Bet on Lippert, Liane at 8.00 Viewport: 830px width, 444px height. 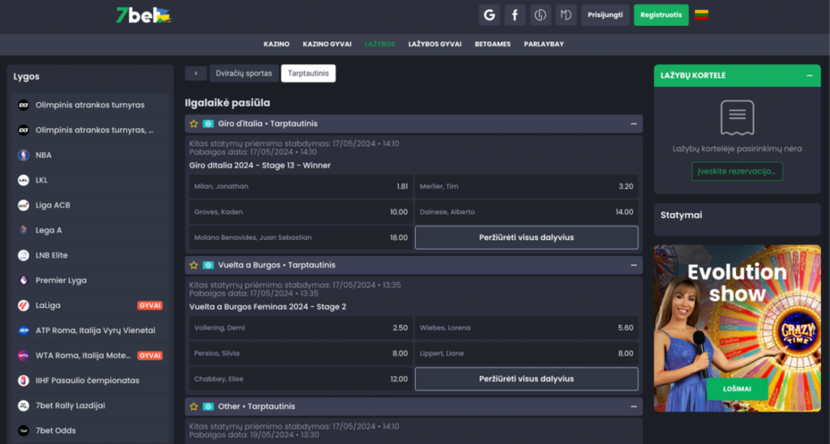coord(526,353)
